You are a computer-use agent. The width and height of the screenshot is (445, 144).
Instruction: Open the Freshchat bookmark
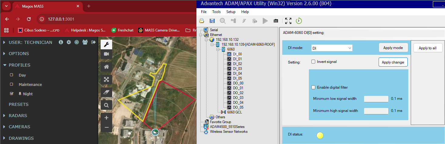[x=123, y=30]
